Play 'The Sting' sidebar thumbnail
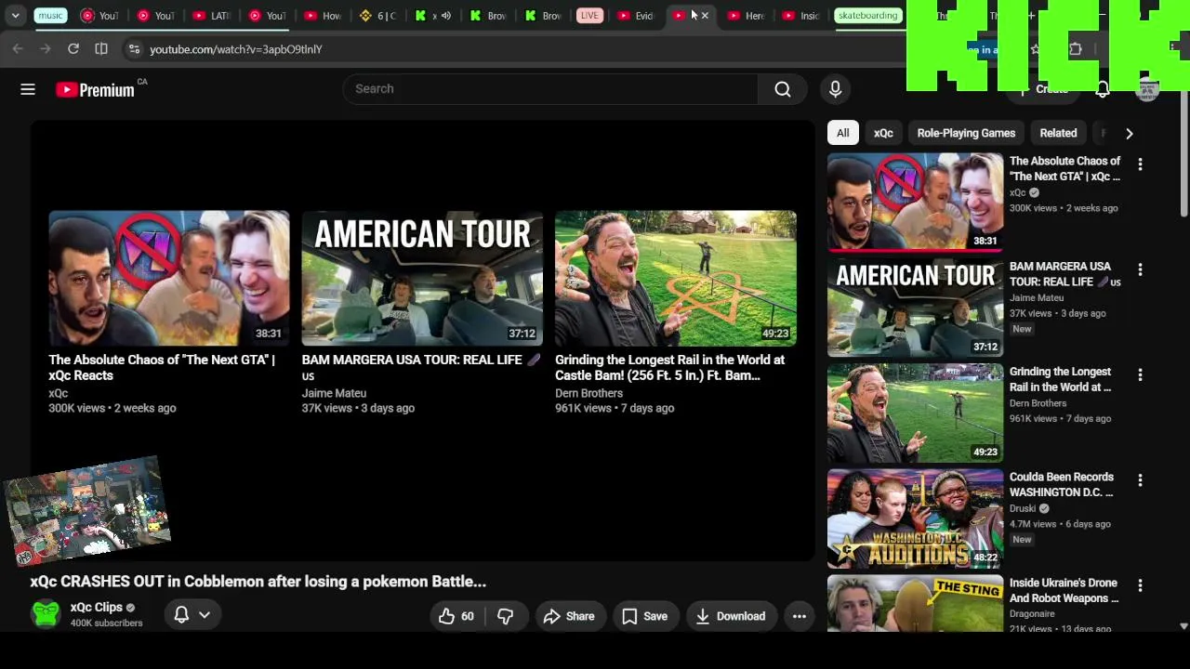The width and height of the screenshot is (1190, 669). tap(915, 603)
